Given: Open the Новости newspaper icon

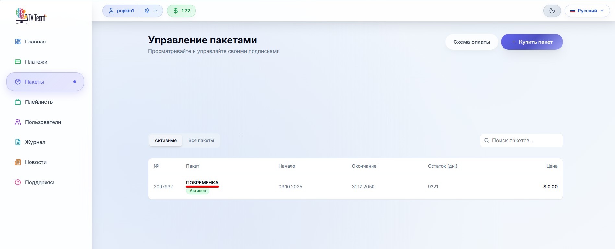Looking at the screenshot, I should point(18,162).
